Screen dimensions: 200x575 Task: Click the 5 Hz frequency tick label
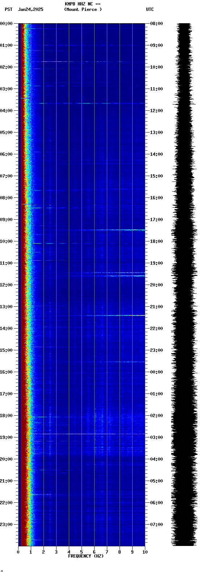[x=82, y=552]
